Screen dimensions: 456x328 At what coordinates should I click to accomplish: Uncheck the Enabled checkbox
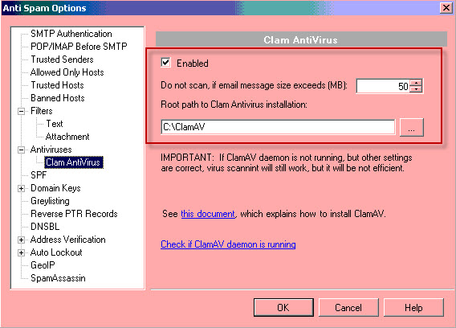tap(165, 63)
